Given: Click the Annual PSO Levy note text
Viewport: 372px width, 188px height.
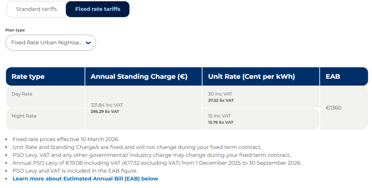Looking at the screenshot, I should pyautogui.click(x=157, y=163).
